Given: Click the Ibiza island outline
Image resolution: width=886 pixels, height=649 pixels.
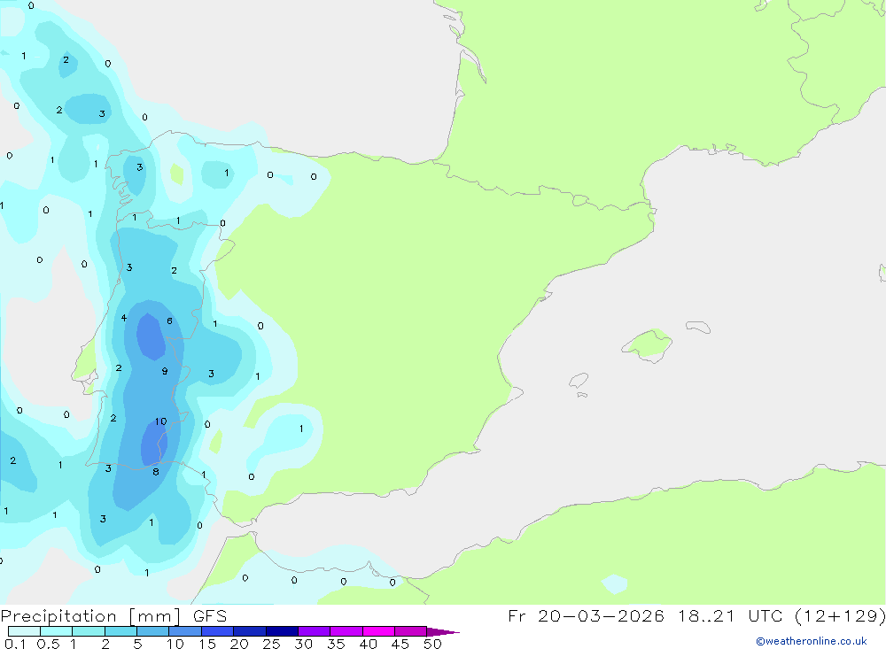Looking at the screenshot, I should tap(579, 380).
